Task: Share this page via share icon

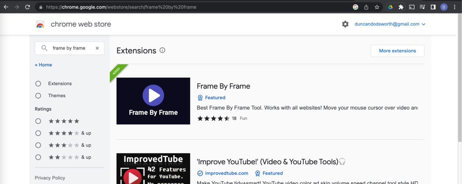Action: [366, 7]
